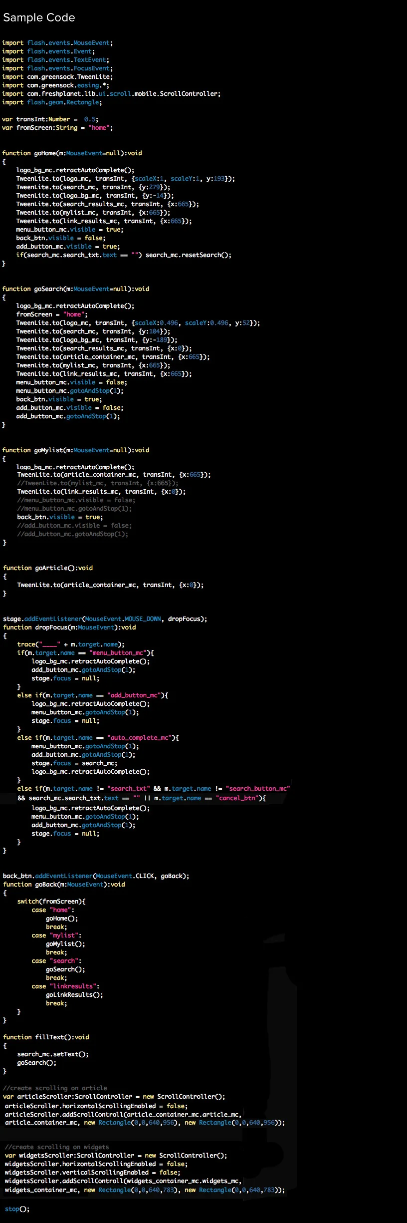Click 'case "linkresults":'
The width and height of the screenshot is (407, 1223).
[66, 986]
